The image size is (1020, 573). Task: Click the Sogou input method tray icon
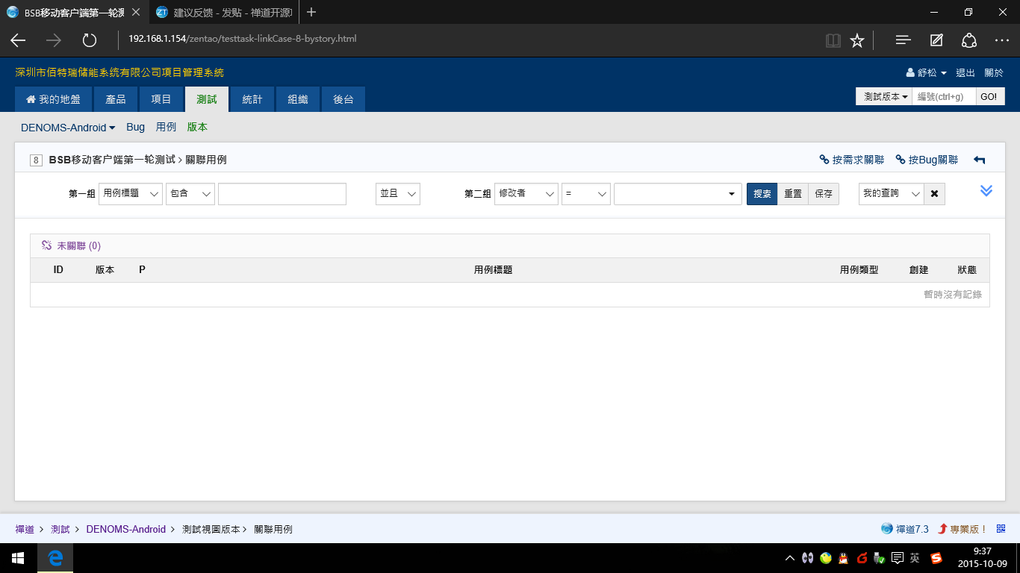click(x=936, y=558)
